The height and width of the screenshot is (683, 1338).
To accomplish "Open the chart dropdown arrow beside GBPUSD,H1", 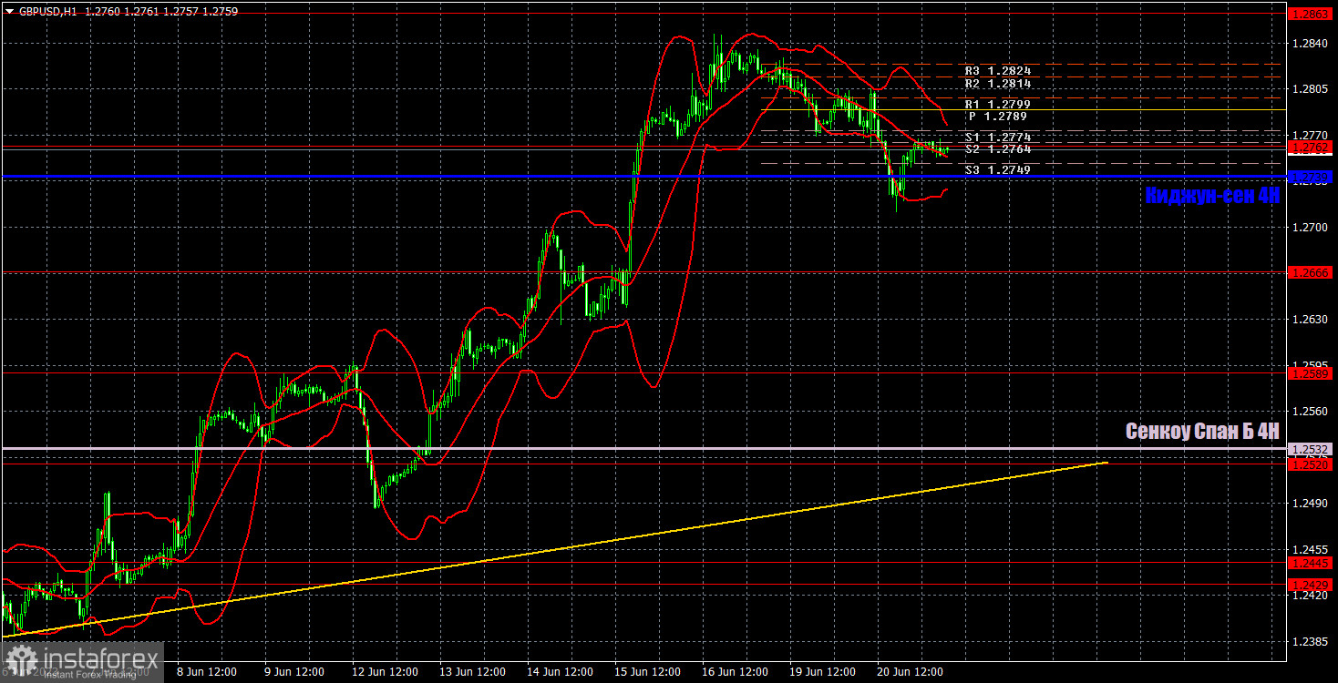I will [x=10, y=12].
